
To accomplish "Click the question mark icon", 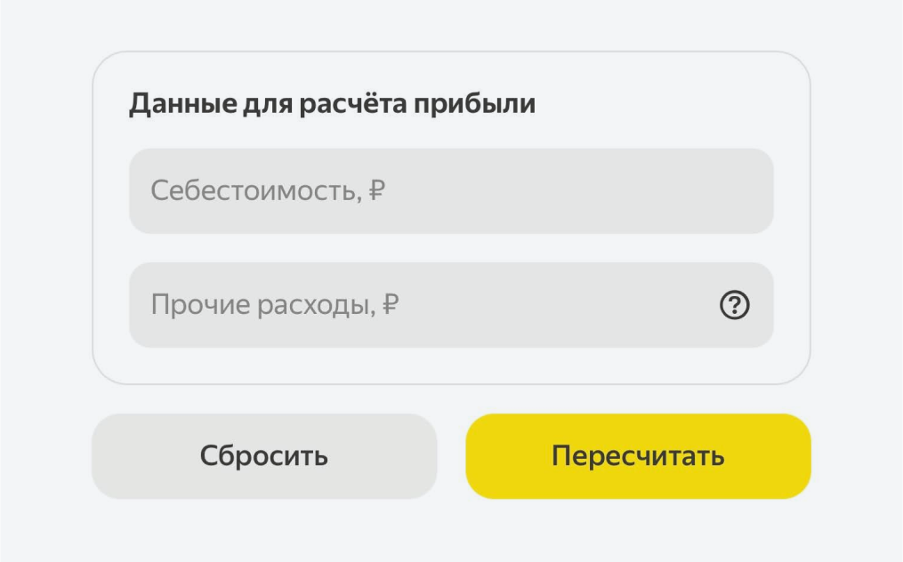I will click(734, 305).
